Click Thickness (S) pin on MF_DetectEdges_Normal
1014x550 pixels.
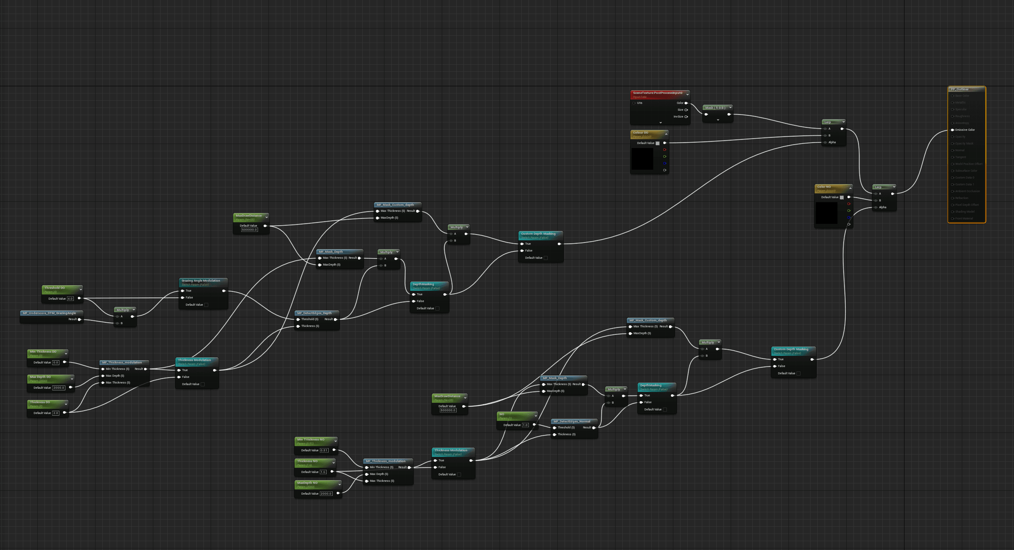click(x=555, y=434)
